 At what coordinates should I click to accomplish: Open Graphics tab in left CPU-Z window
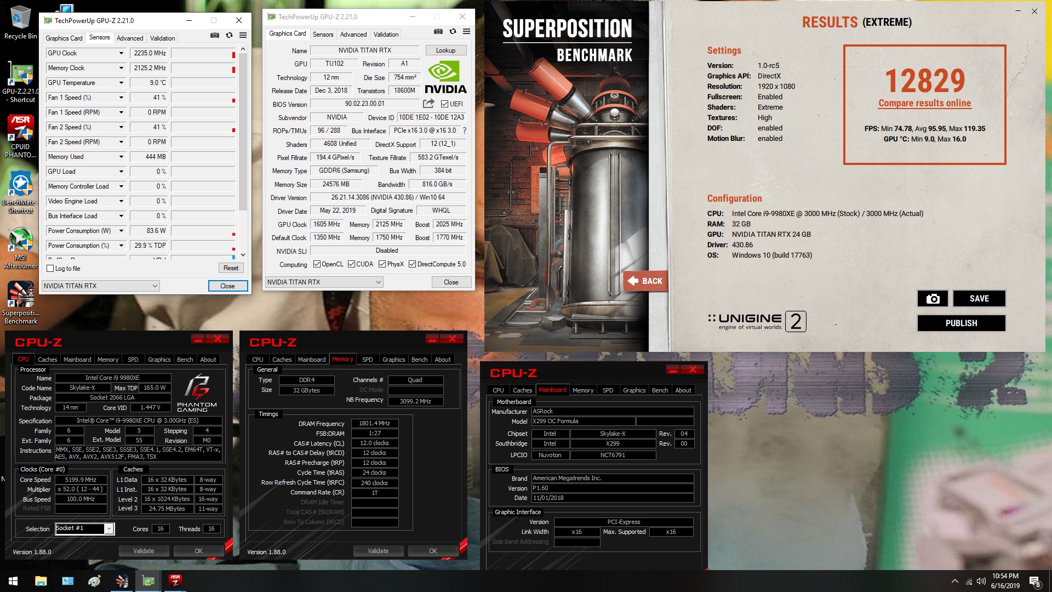point(159,360)
